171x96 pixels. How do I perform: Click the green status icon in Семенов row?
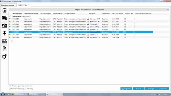pos(10,24)
